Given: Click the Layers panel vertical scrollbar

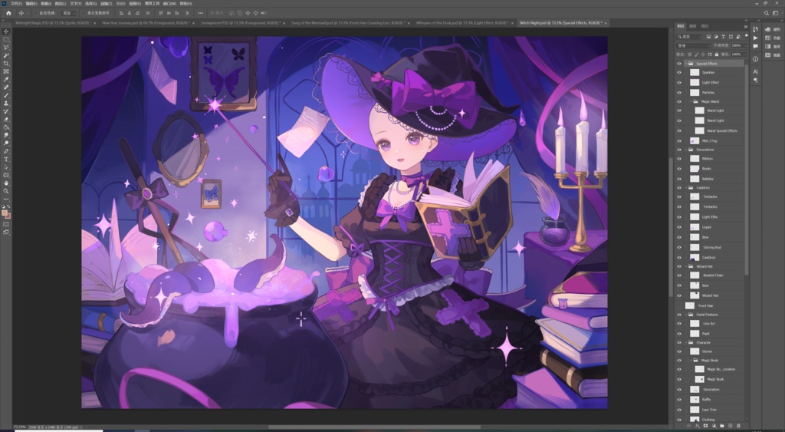Looking at the screenshot, I should pos(747,170).
